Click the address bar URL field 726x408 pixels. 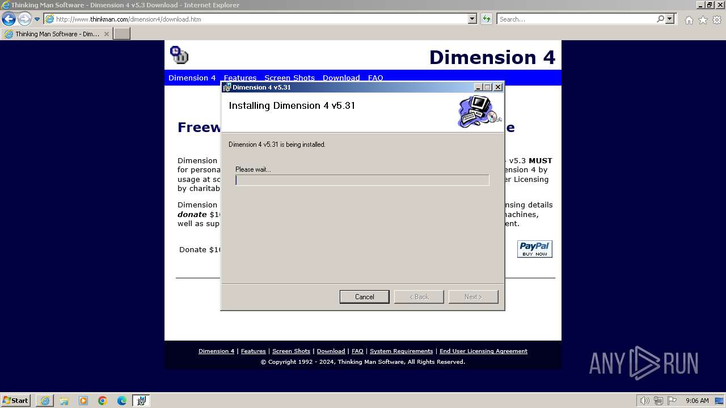coord(256,19)
